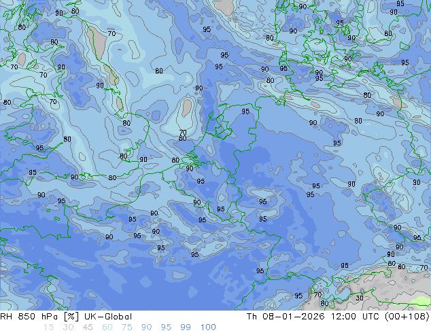The height and width of the screenshot is (333, 431).
Task: Click the "UK-Global" model name label
Action: [108, 317]
